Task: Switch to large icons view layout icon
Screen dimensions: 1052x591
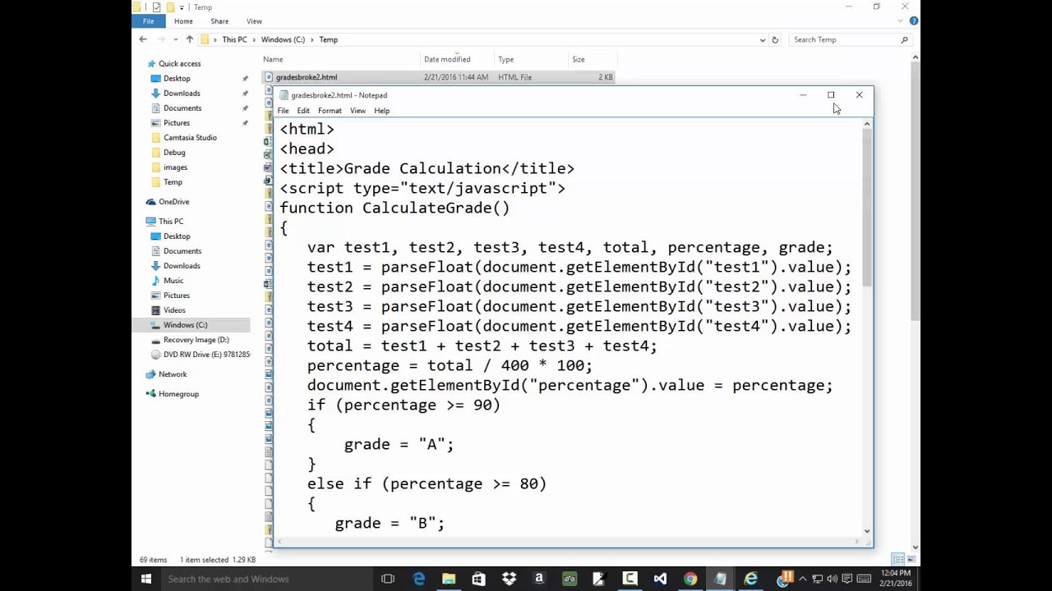Action: [911, 559]
